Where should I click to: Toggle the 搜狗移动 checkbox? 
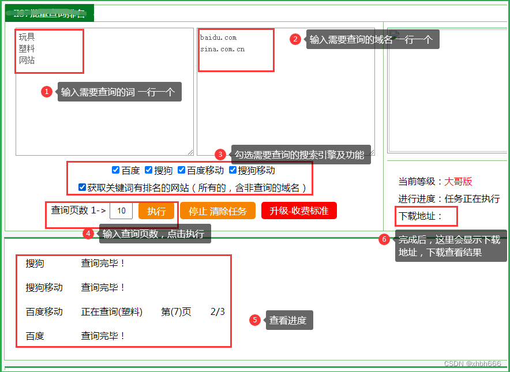tap(232, 170)
